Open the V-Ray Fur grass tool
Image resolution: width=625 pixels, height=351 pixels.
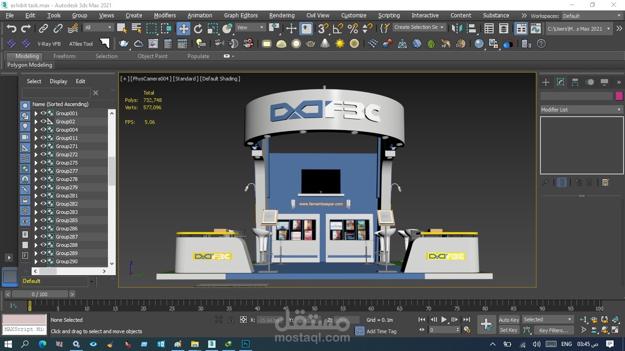(431, 44)
